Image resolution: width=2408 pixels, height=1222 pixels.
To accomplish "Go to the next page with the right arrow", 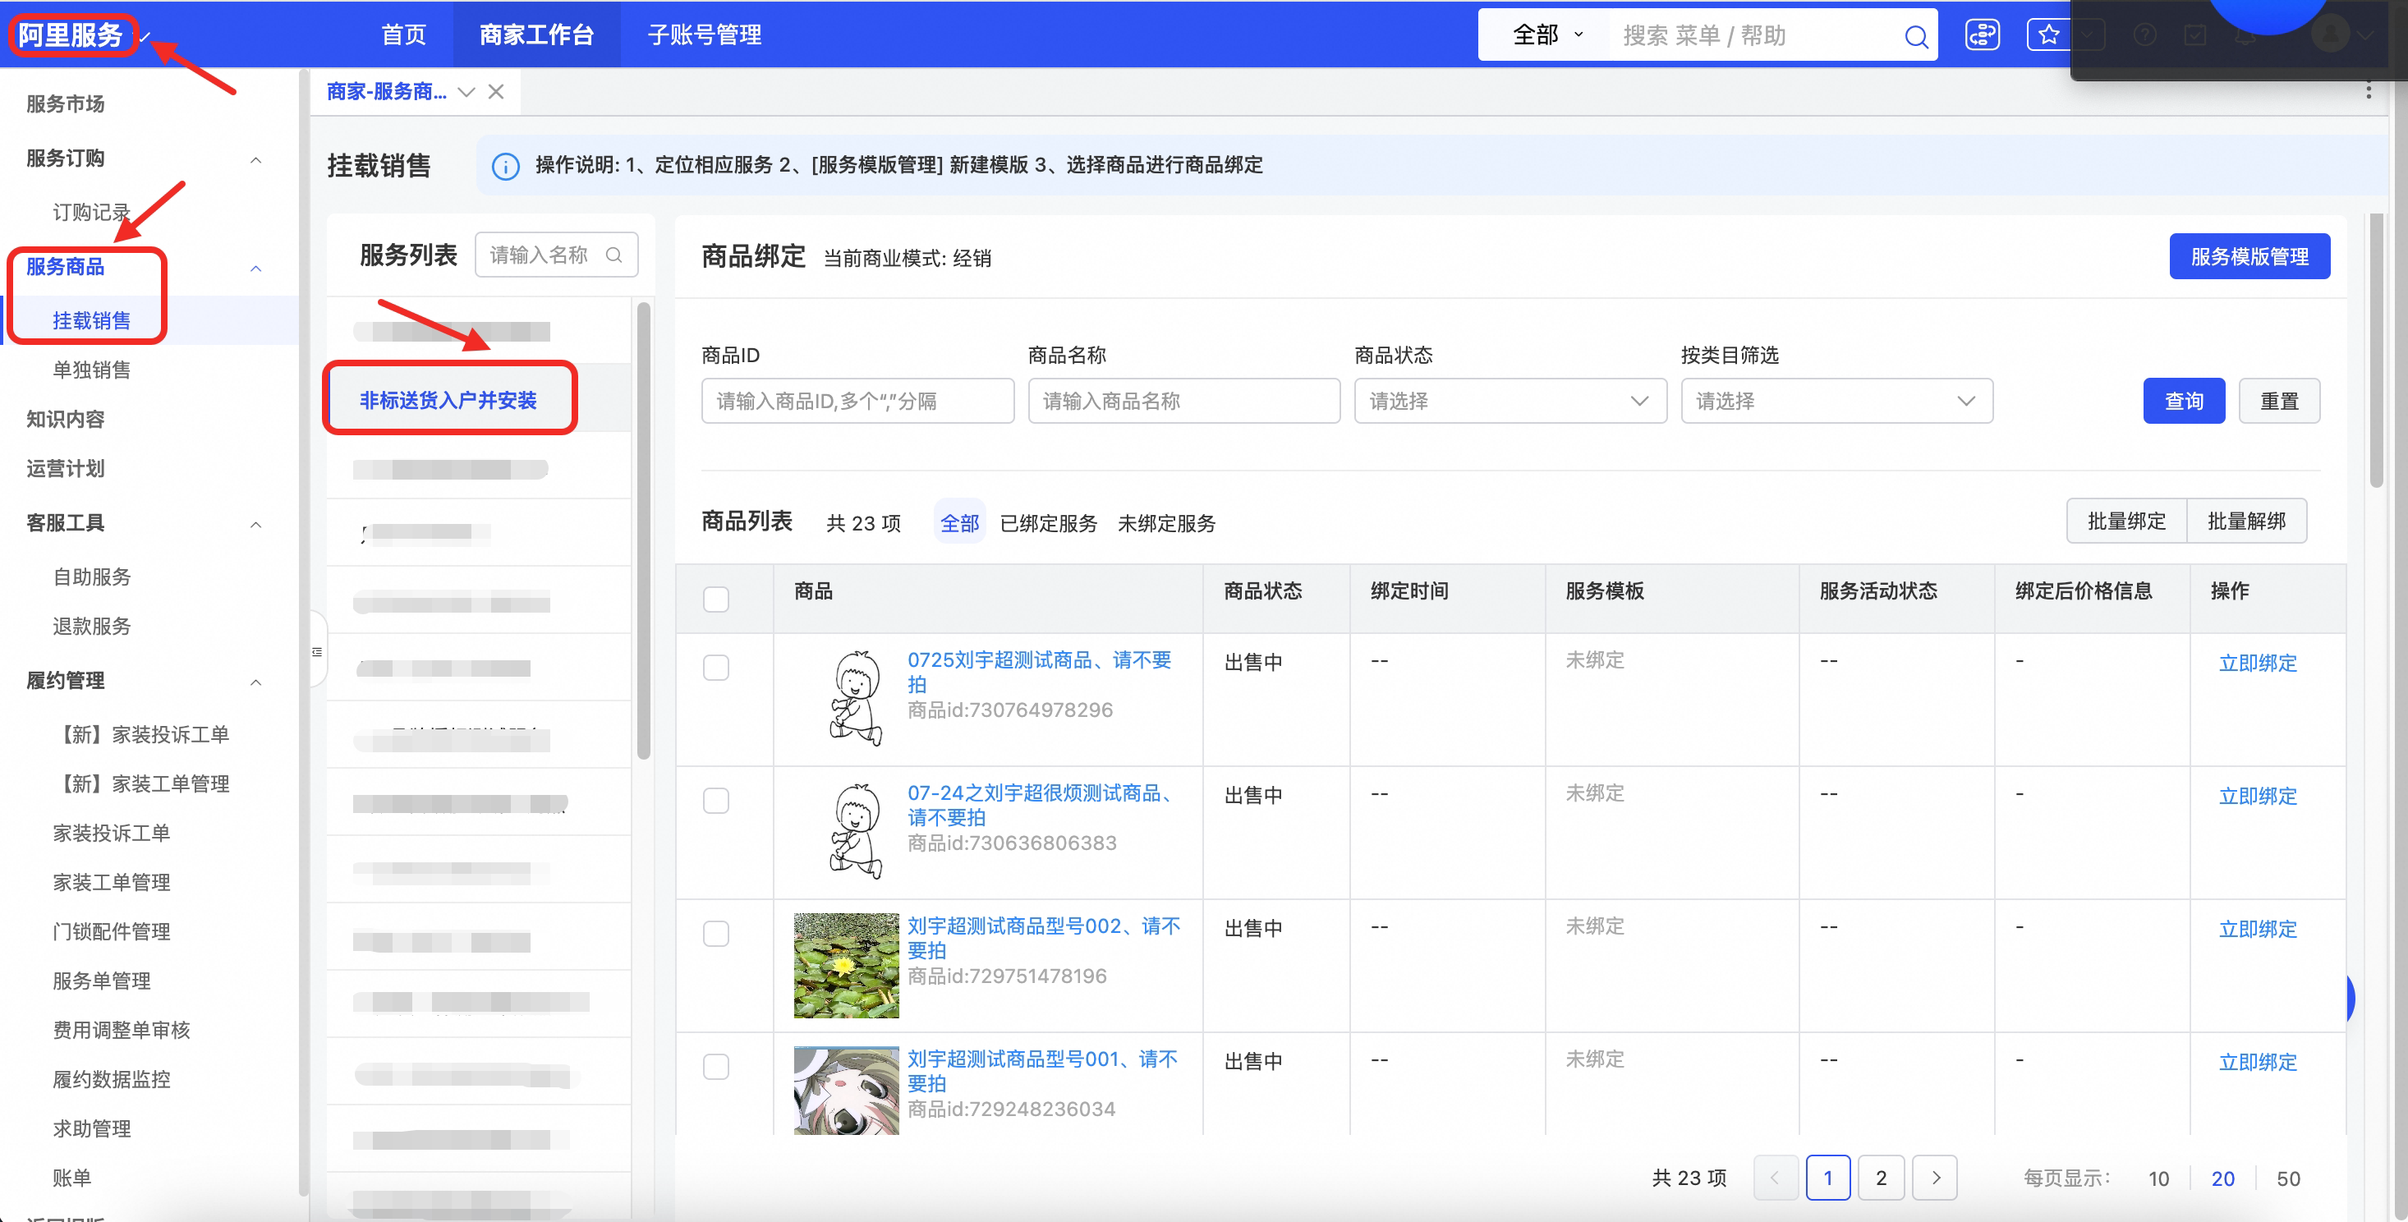I will [x=1935, y=1178].
